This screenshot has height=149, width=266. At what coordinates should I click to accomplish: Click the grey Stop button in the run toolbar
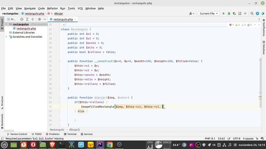click(245, 14)
